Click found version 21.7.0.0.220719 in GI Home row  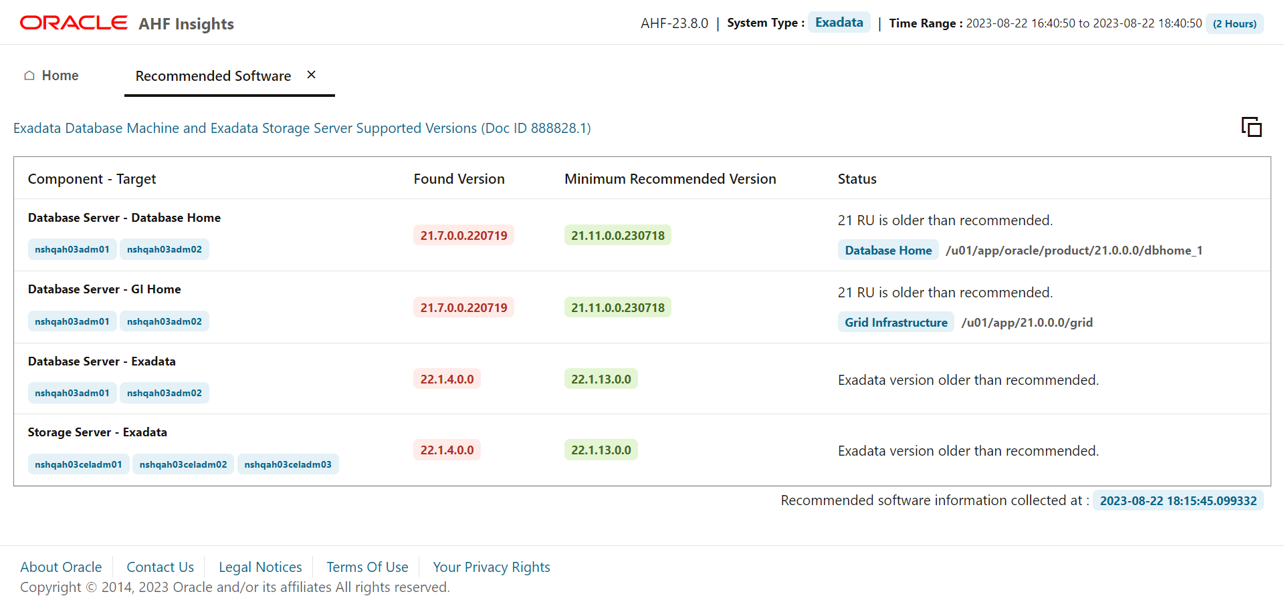(463, 307)
